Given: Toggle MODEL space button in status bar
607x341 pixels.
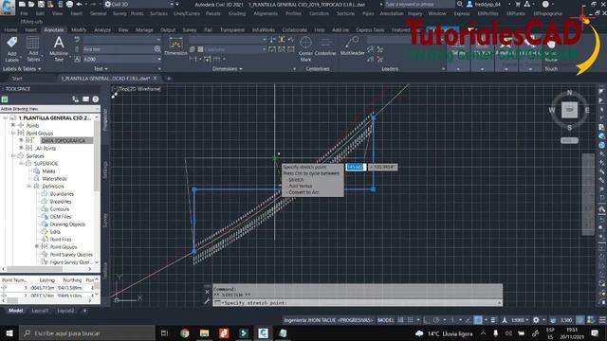Looking at the screenshot, I should pos(386,320).
